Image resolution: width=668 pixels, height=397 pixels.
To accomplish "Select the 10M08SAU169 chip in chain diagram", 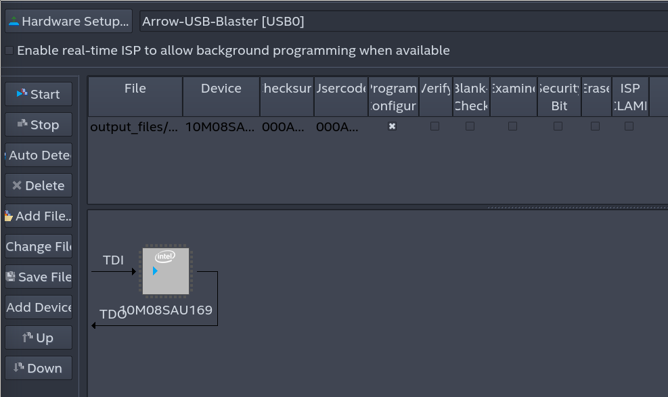I will click(x=166, y=271).
